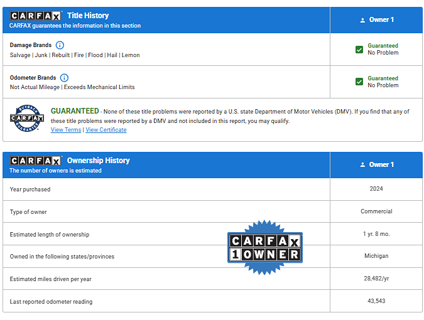
Task: Click the Commercial owner type value
Action: click(x=376, y=211)
